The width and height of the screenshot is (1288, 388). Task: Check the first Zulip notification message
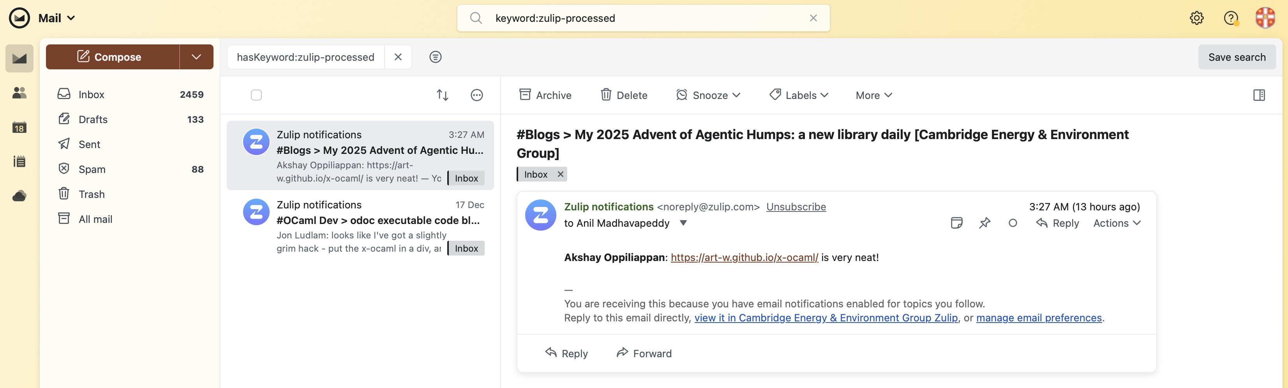pos(256,141)
